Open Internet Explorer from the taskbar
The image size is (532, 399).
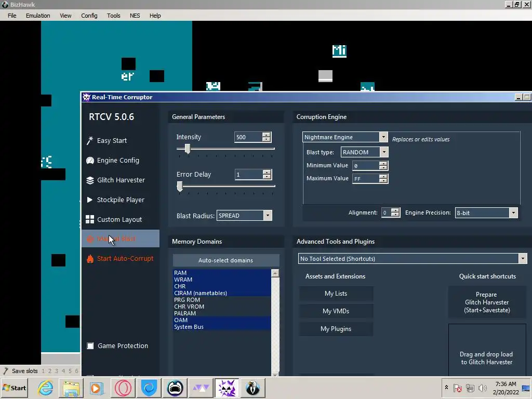click(x=46, y=388)
